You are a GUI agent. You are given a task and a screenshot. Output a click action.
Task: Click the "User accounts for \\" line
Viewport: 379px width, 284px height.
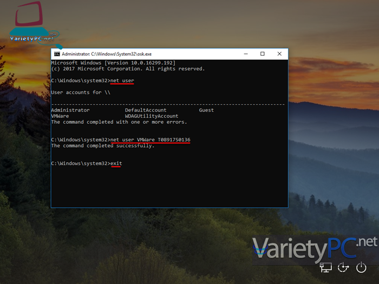[79, 93]
